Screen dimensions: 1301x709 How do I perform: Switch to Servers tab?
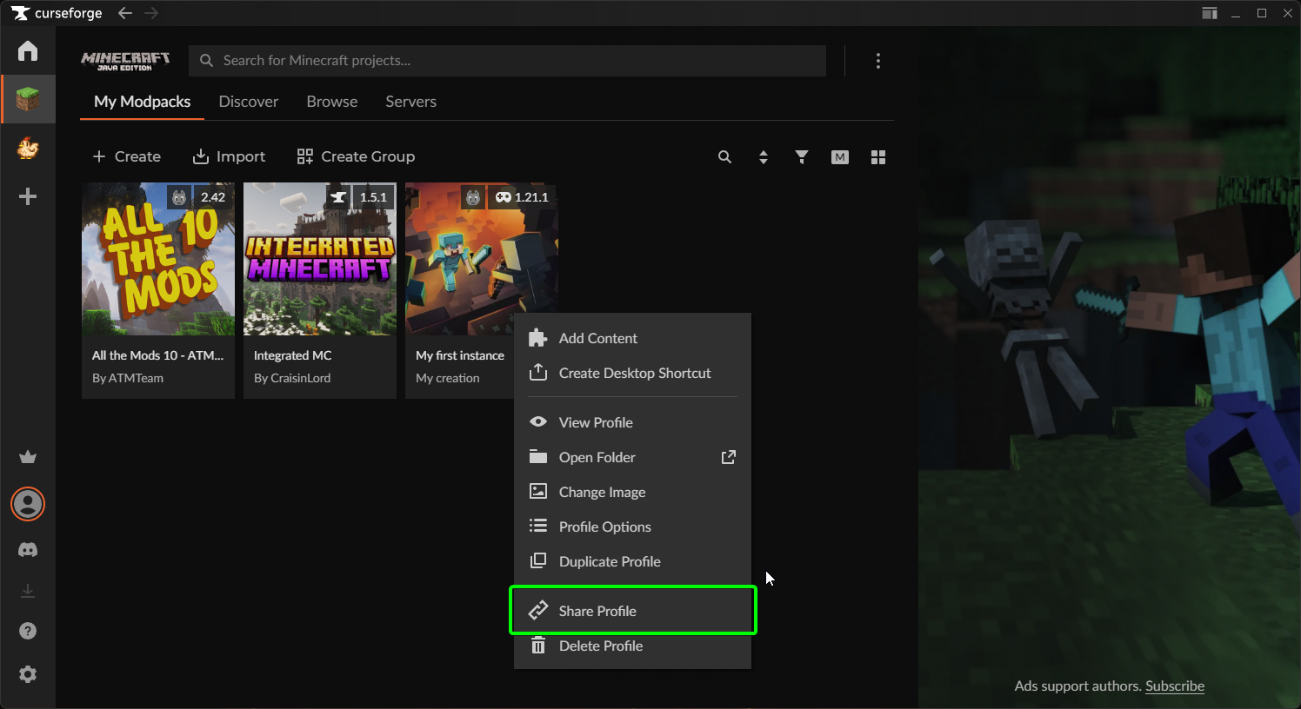(x=411, y=102)
